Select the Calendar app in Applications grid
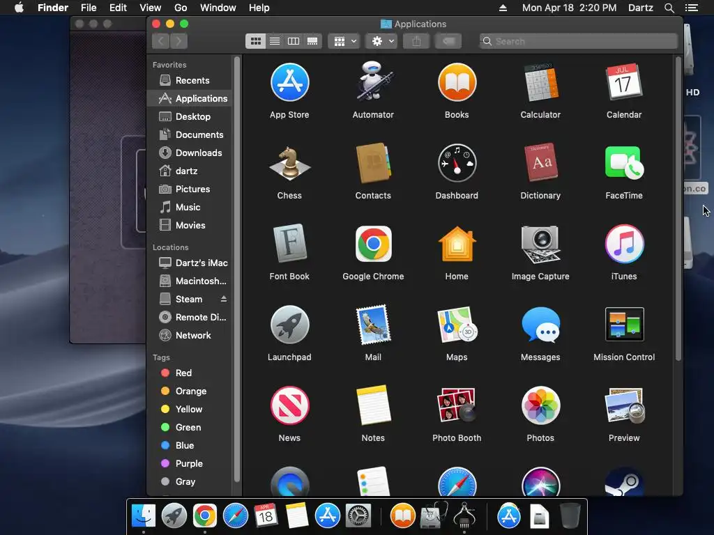The image size is (714, 535). point(624,82)
